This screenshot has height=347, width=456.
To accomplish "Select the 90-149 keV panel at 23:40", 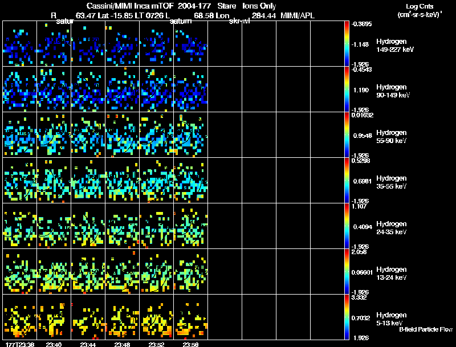I will (x=54, y=89).
